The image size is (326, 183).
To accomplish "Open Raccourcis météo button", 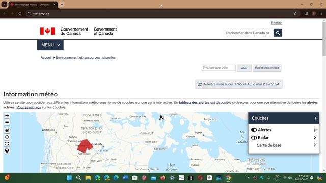I will click(x=267, y=68).
